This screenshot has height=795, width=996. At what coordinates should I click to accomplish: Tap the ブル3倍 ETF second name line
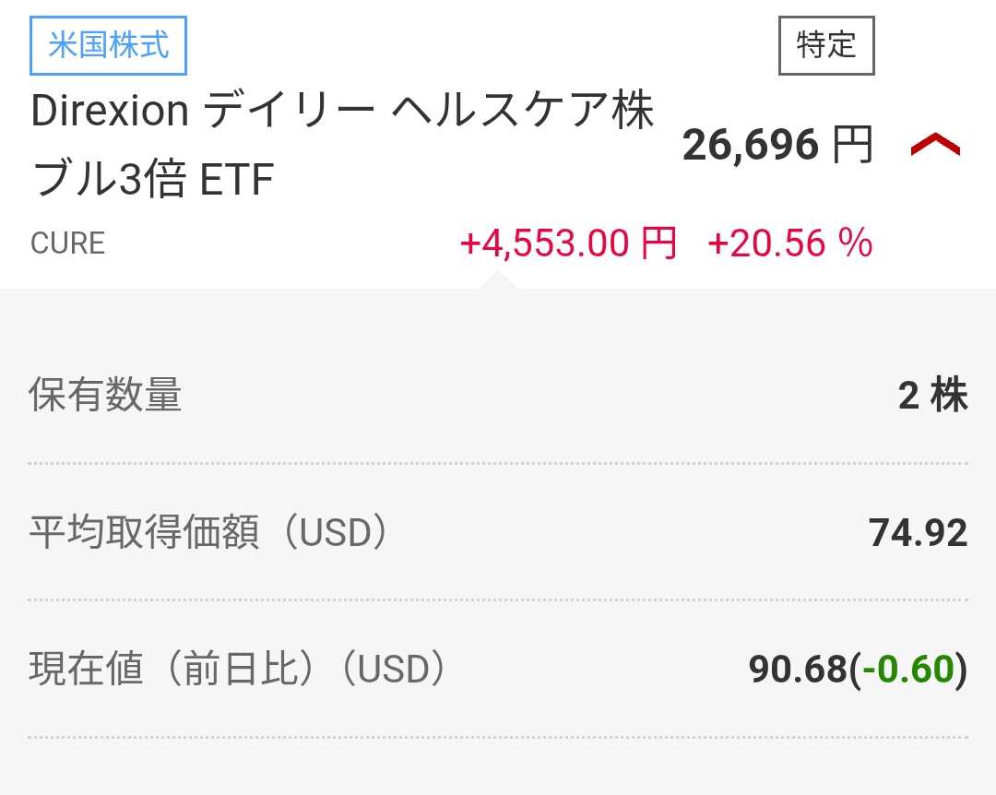click(153, 181)
